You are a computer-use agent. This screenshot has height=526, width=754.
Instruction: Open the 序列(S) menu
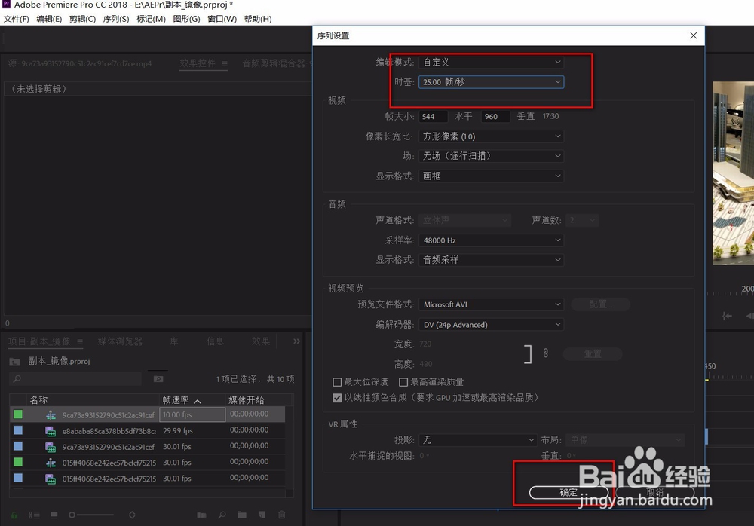pos(116,20)
